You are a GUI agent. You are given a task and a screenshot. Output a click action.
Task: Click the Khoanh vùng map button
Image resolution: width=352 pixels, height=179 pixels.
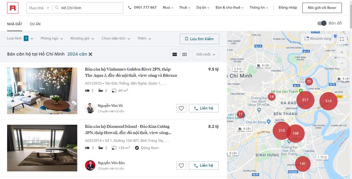pyautogui.click(x=318, y=38)
